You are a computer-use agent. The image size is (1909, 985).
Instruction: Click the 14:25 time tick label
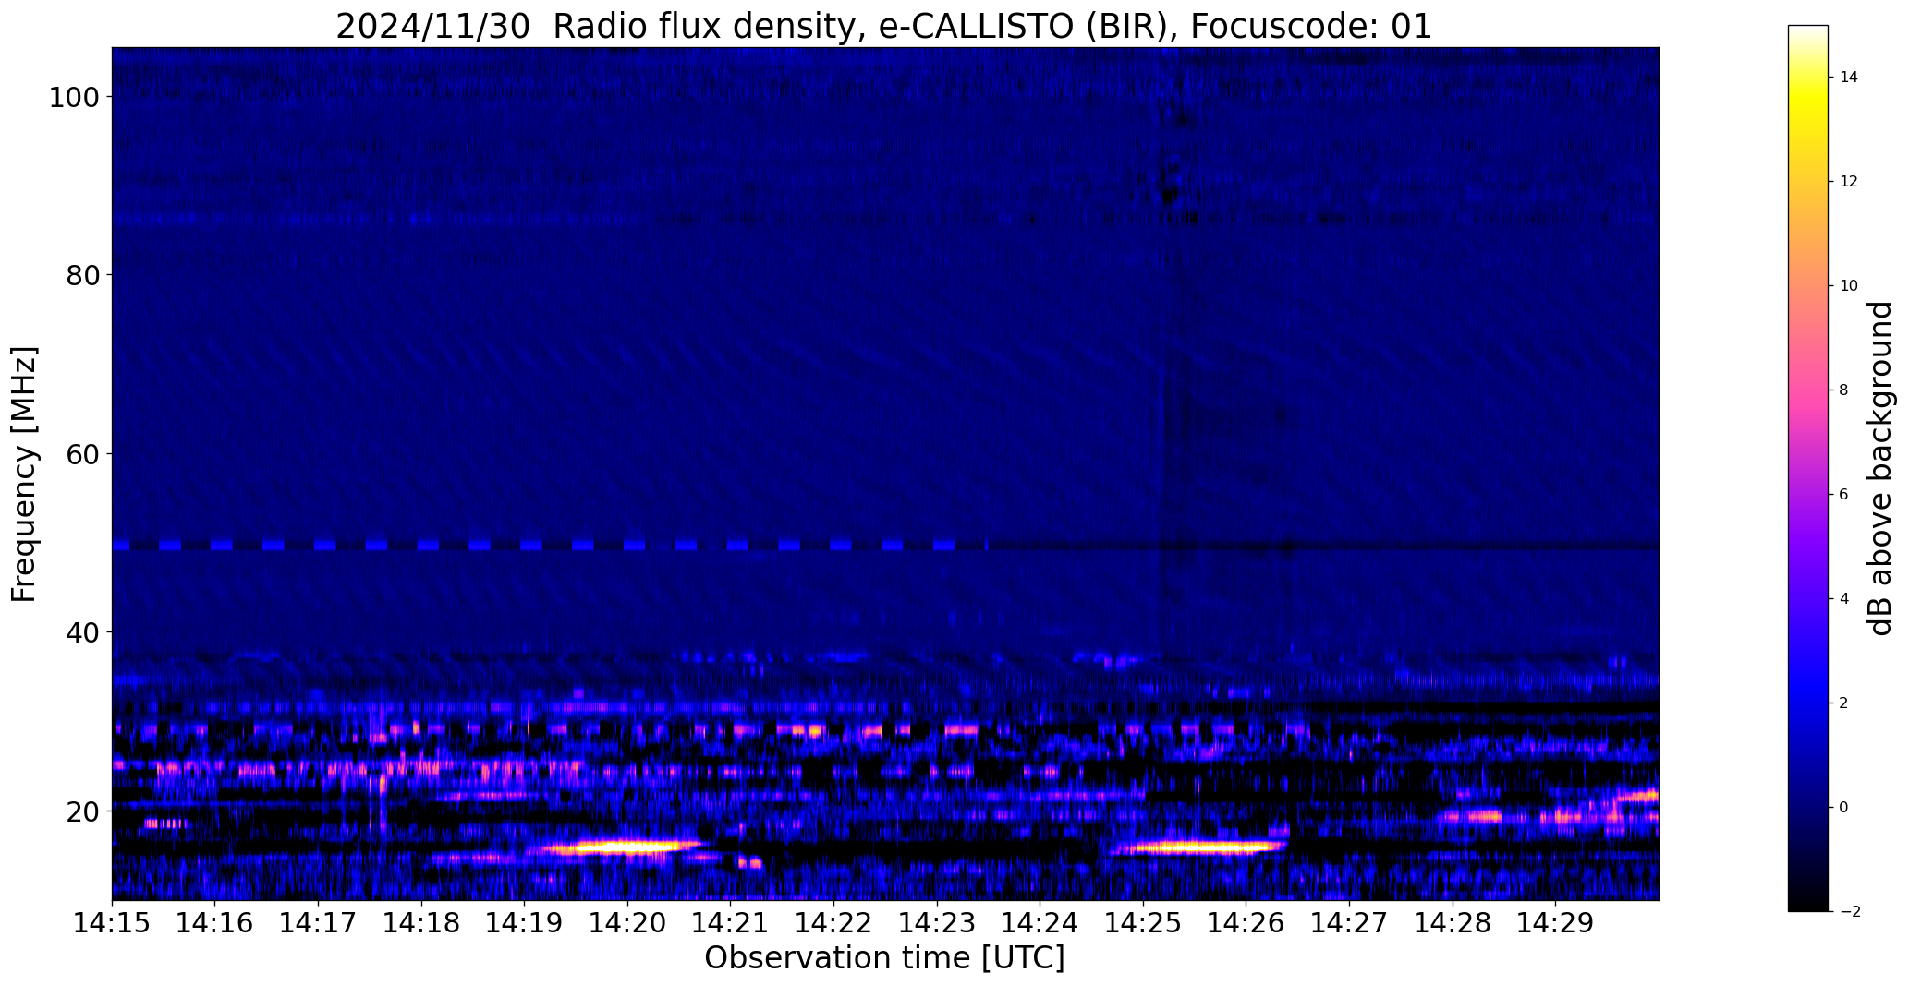coord(1143,923)
